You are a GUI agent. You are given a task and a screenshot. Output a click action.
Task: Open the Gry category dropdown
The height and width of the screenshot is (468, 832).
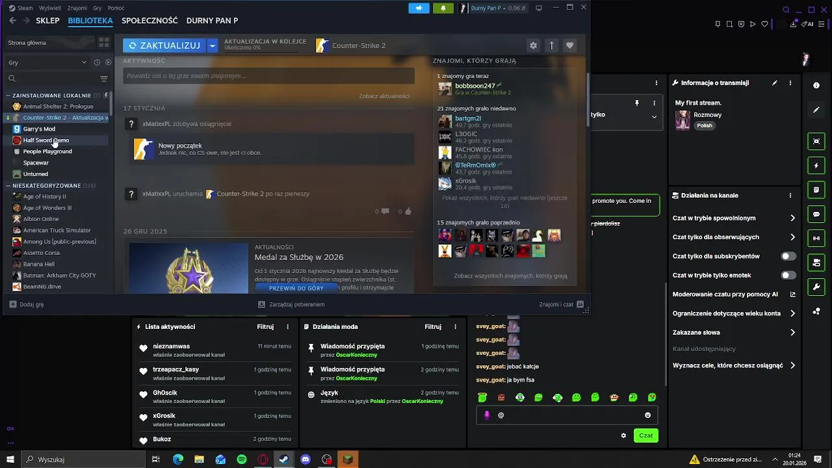pyautogui.click(x=47, y=62)
